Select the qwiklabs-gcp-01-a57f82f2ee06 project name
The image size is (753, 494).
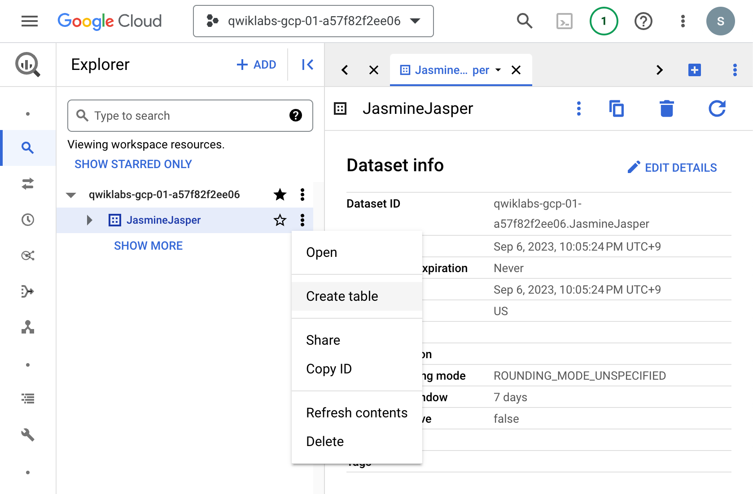(164, 195)
